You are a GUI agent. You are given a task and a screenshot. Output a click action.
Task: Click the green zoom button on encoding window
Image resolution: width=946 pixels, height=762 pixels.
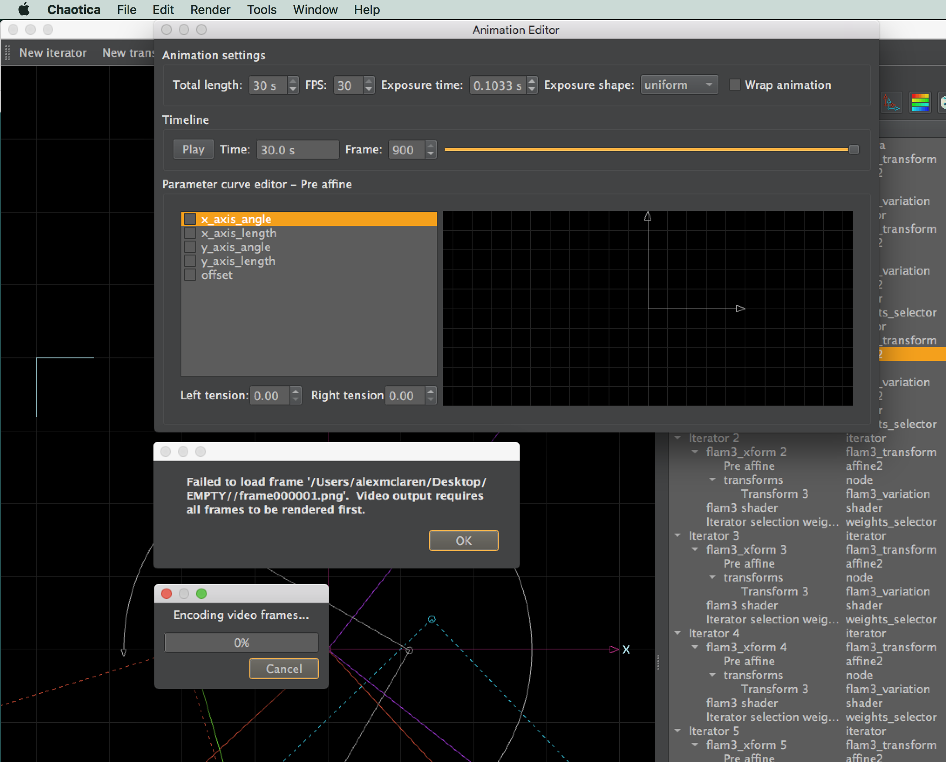(x=201, y=593)
